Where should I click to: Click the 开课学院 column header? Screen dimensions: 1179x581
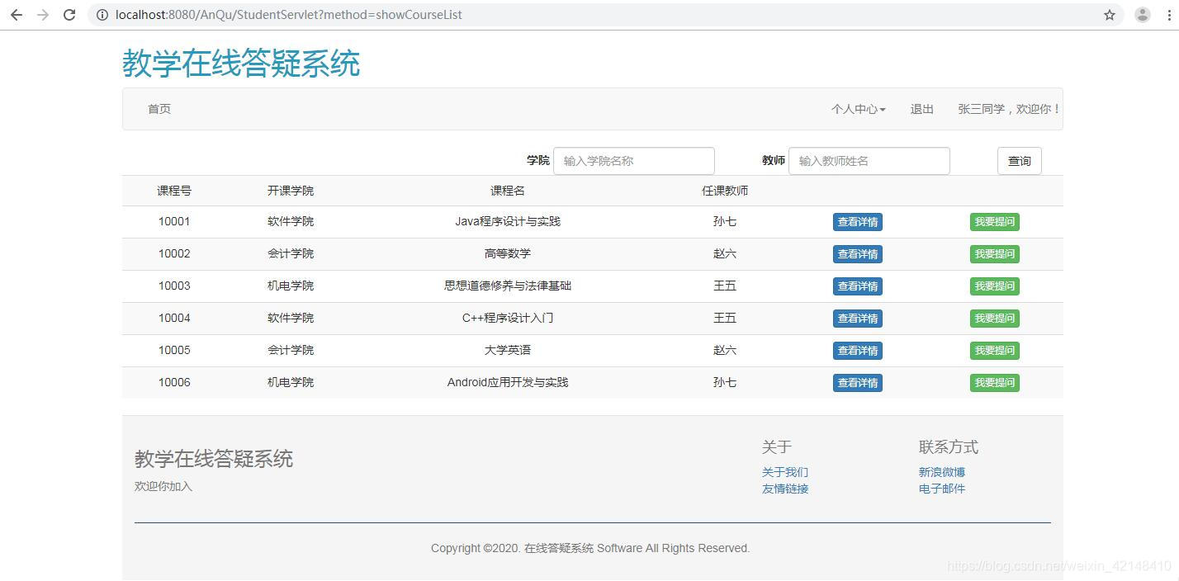click(x=291, y=191)
